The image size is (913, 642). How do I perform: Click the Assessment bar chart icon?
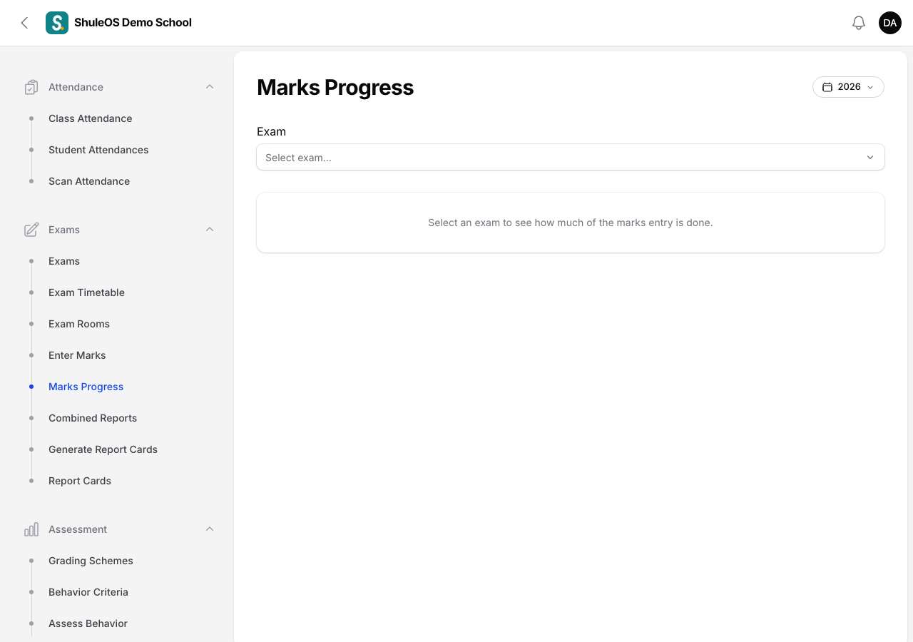31,529
